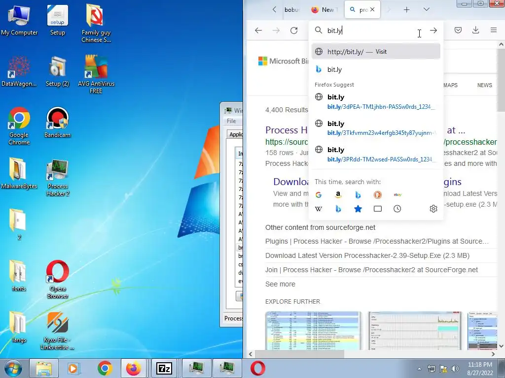Open Download Latest Version Processhacker-2.39 link
505x378 pixels.
367,255
